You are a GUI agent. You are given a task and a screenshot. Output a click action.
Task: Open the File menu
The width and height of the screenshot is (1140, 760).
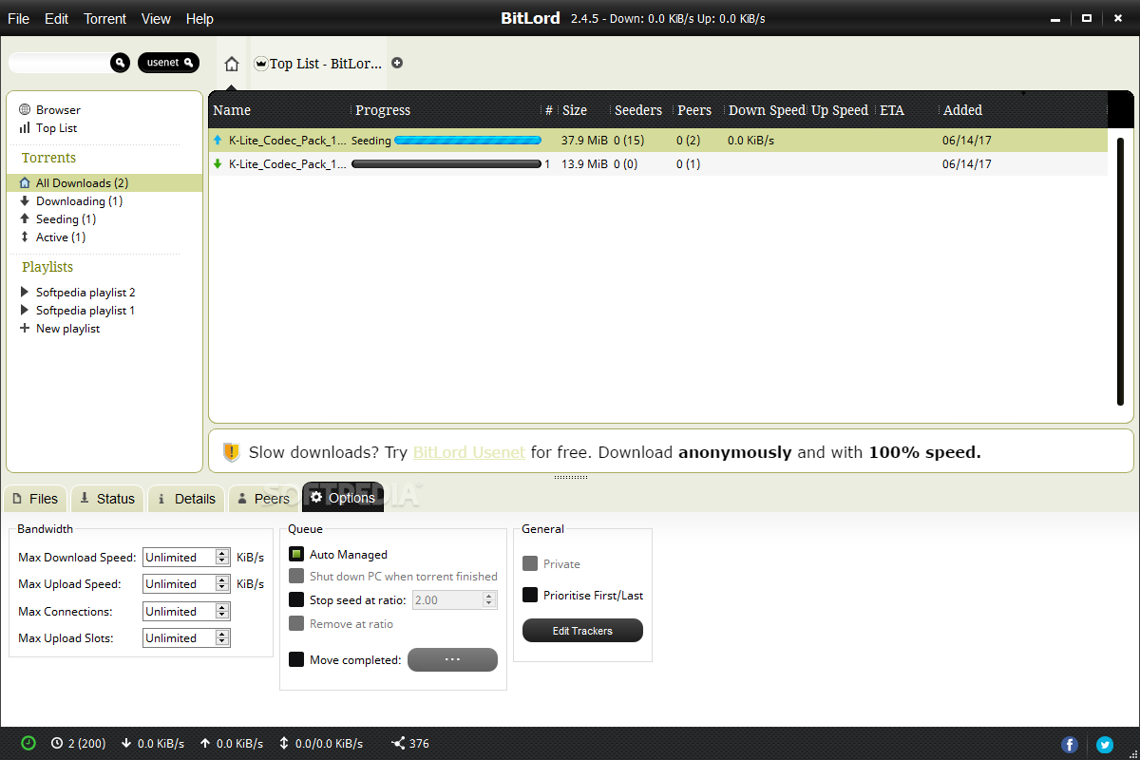pos(18,19)
